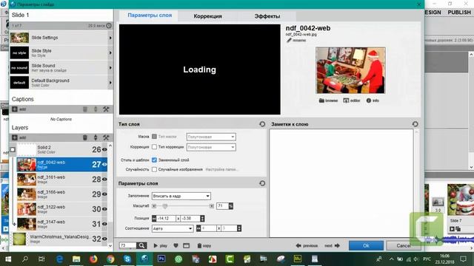
Task: Enable the Коррекция type checkbox
Action: [x=154, y=147]
